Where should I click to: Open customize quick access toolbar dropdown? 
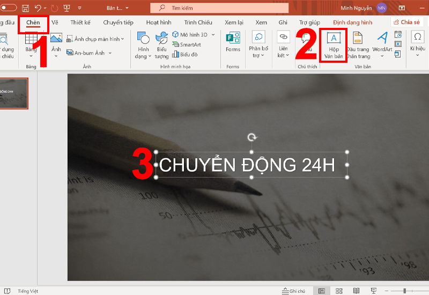[79, 8]
